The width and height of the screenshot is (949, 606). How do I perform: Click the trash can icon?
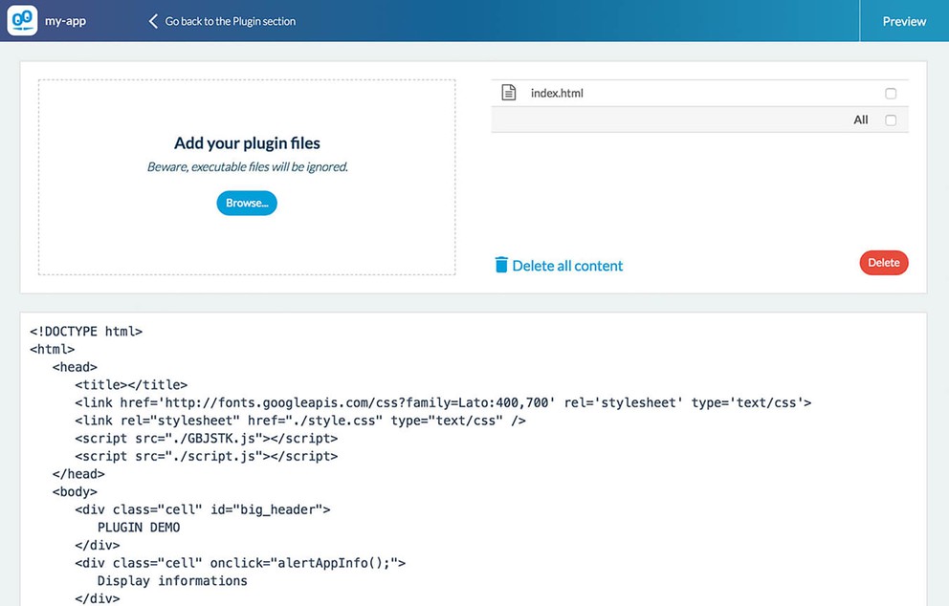click(501, 265)
